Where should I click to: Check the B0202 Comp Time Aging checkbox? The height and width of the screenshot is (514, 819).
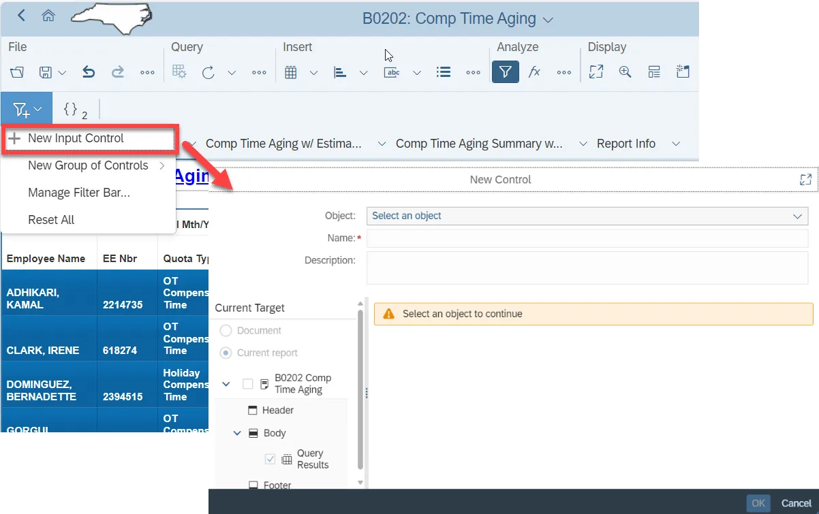(248, 384)
